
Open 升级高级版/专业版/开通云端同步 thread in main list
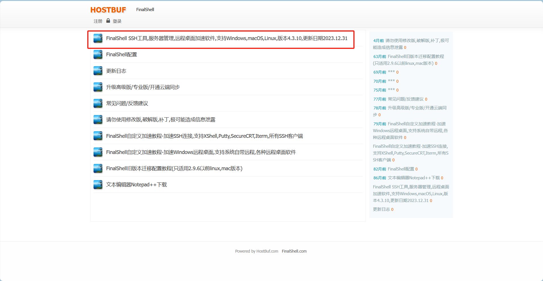pyautogui.click(x=143, y=87)
